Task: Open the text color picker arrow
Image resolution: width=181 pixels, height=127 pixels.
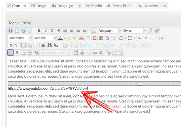Action: pos(65,38)
